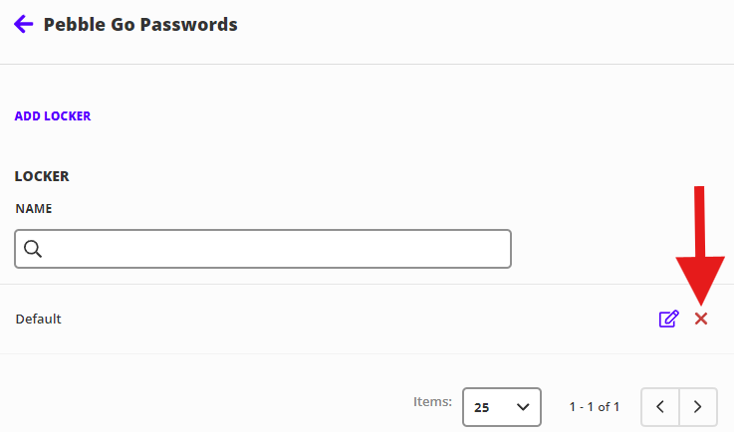Open the items-per-page dropdown showing 25
This screenshot has width=734, height=432.
501,406
